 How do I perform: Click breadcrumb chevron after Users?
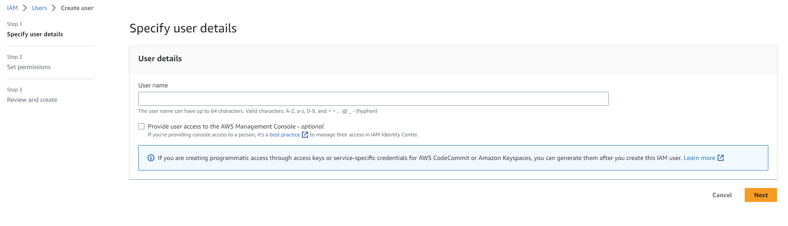(x=54, y=8)
